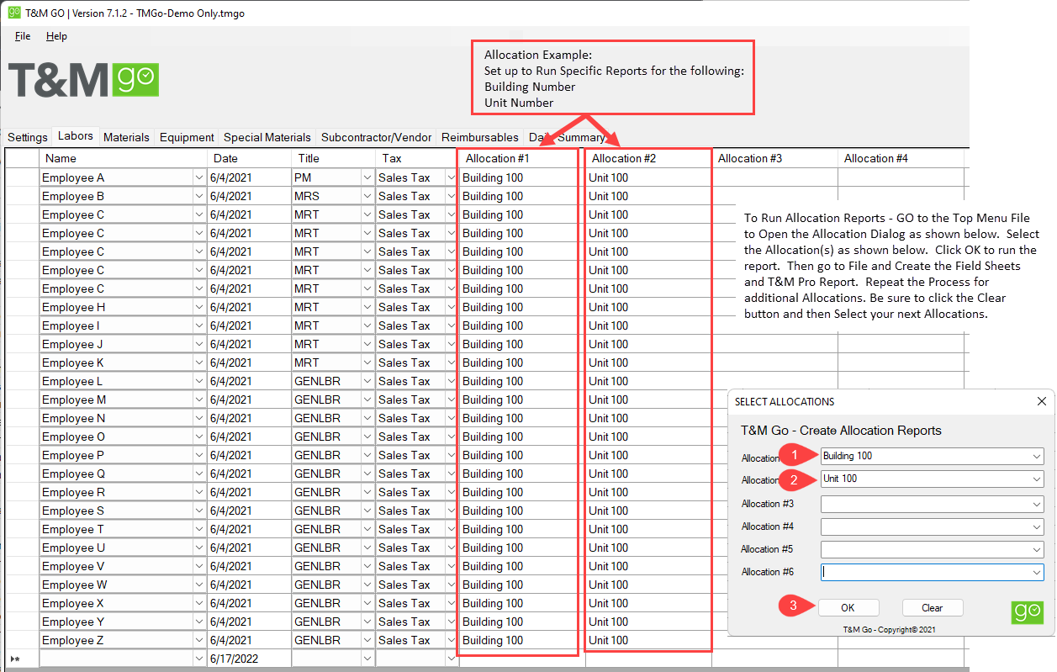1057x672 pixels.
Task: Select the Labors tab
Action: 76,136
